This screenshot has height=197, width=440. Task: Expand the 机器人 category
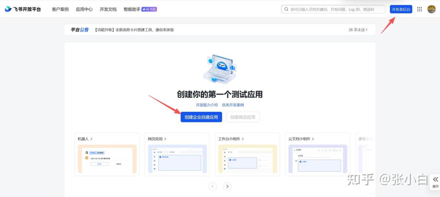tap(85, 139)
